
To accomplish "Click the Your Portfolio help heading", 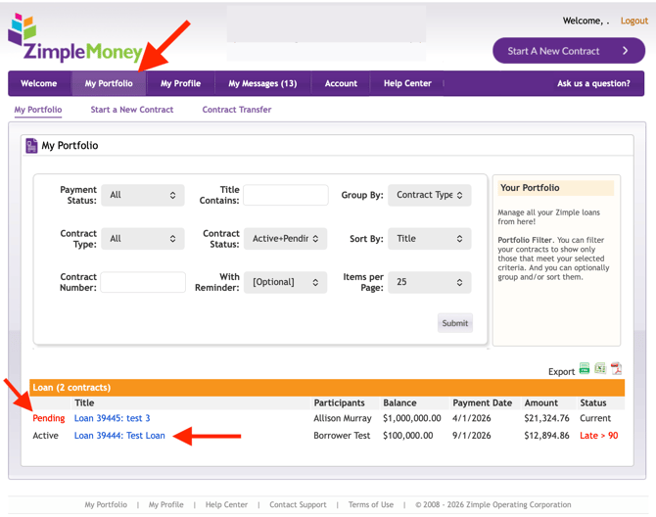I will 530,188.
